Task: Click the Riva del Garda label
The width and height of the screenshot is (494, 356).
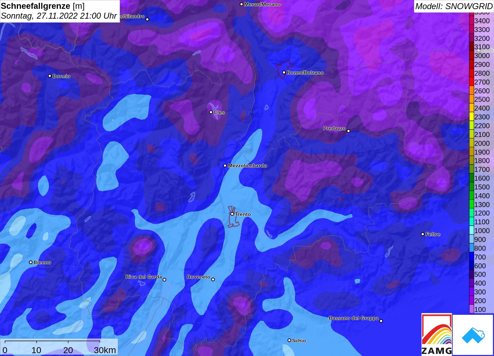Action: (x=144, y=277)
